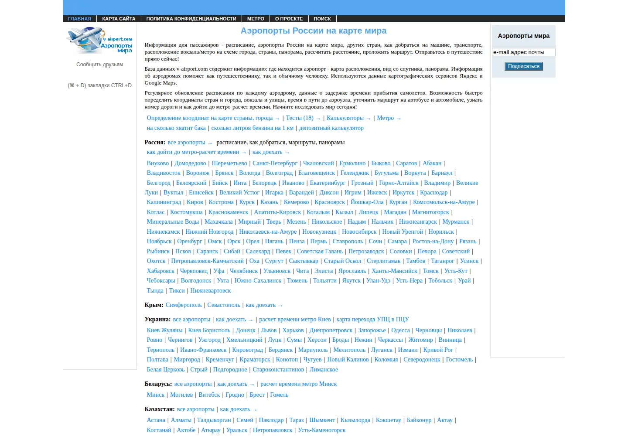
Task: Open Казахстан 'все аэропорты' link
Action: coord(195,409)
